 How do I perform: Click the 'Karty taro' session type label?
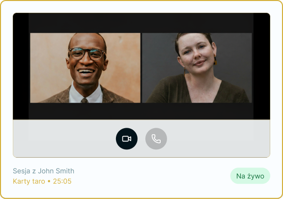tap(29, 181)
